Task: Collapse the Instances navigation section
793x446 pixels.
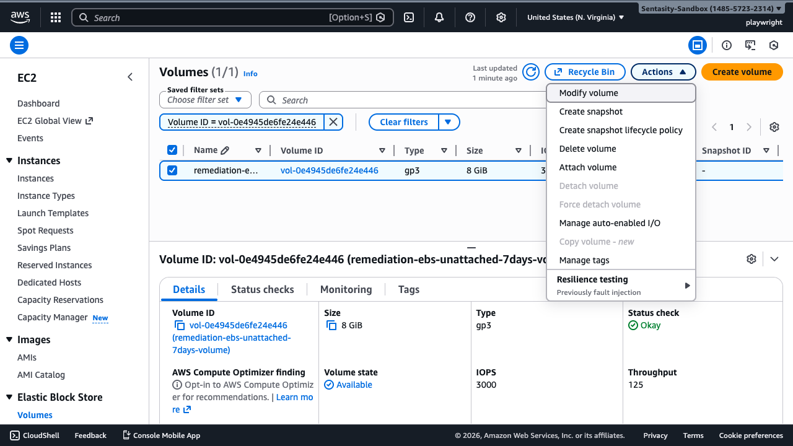Action: pyautogui.click(x=9, y=160)
